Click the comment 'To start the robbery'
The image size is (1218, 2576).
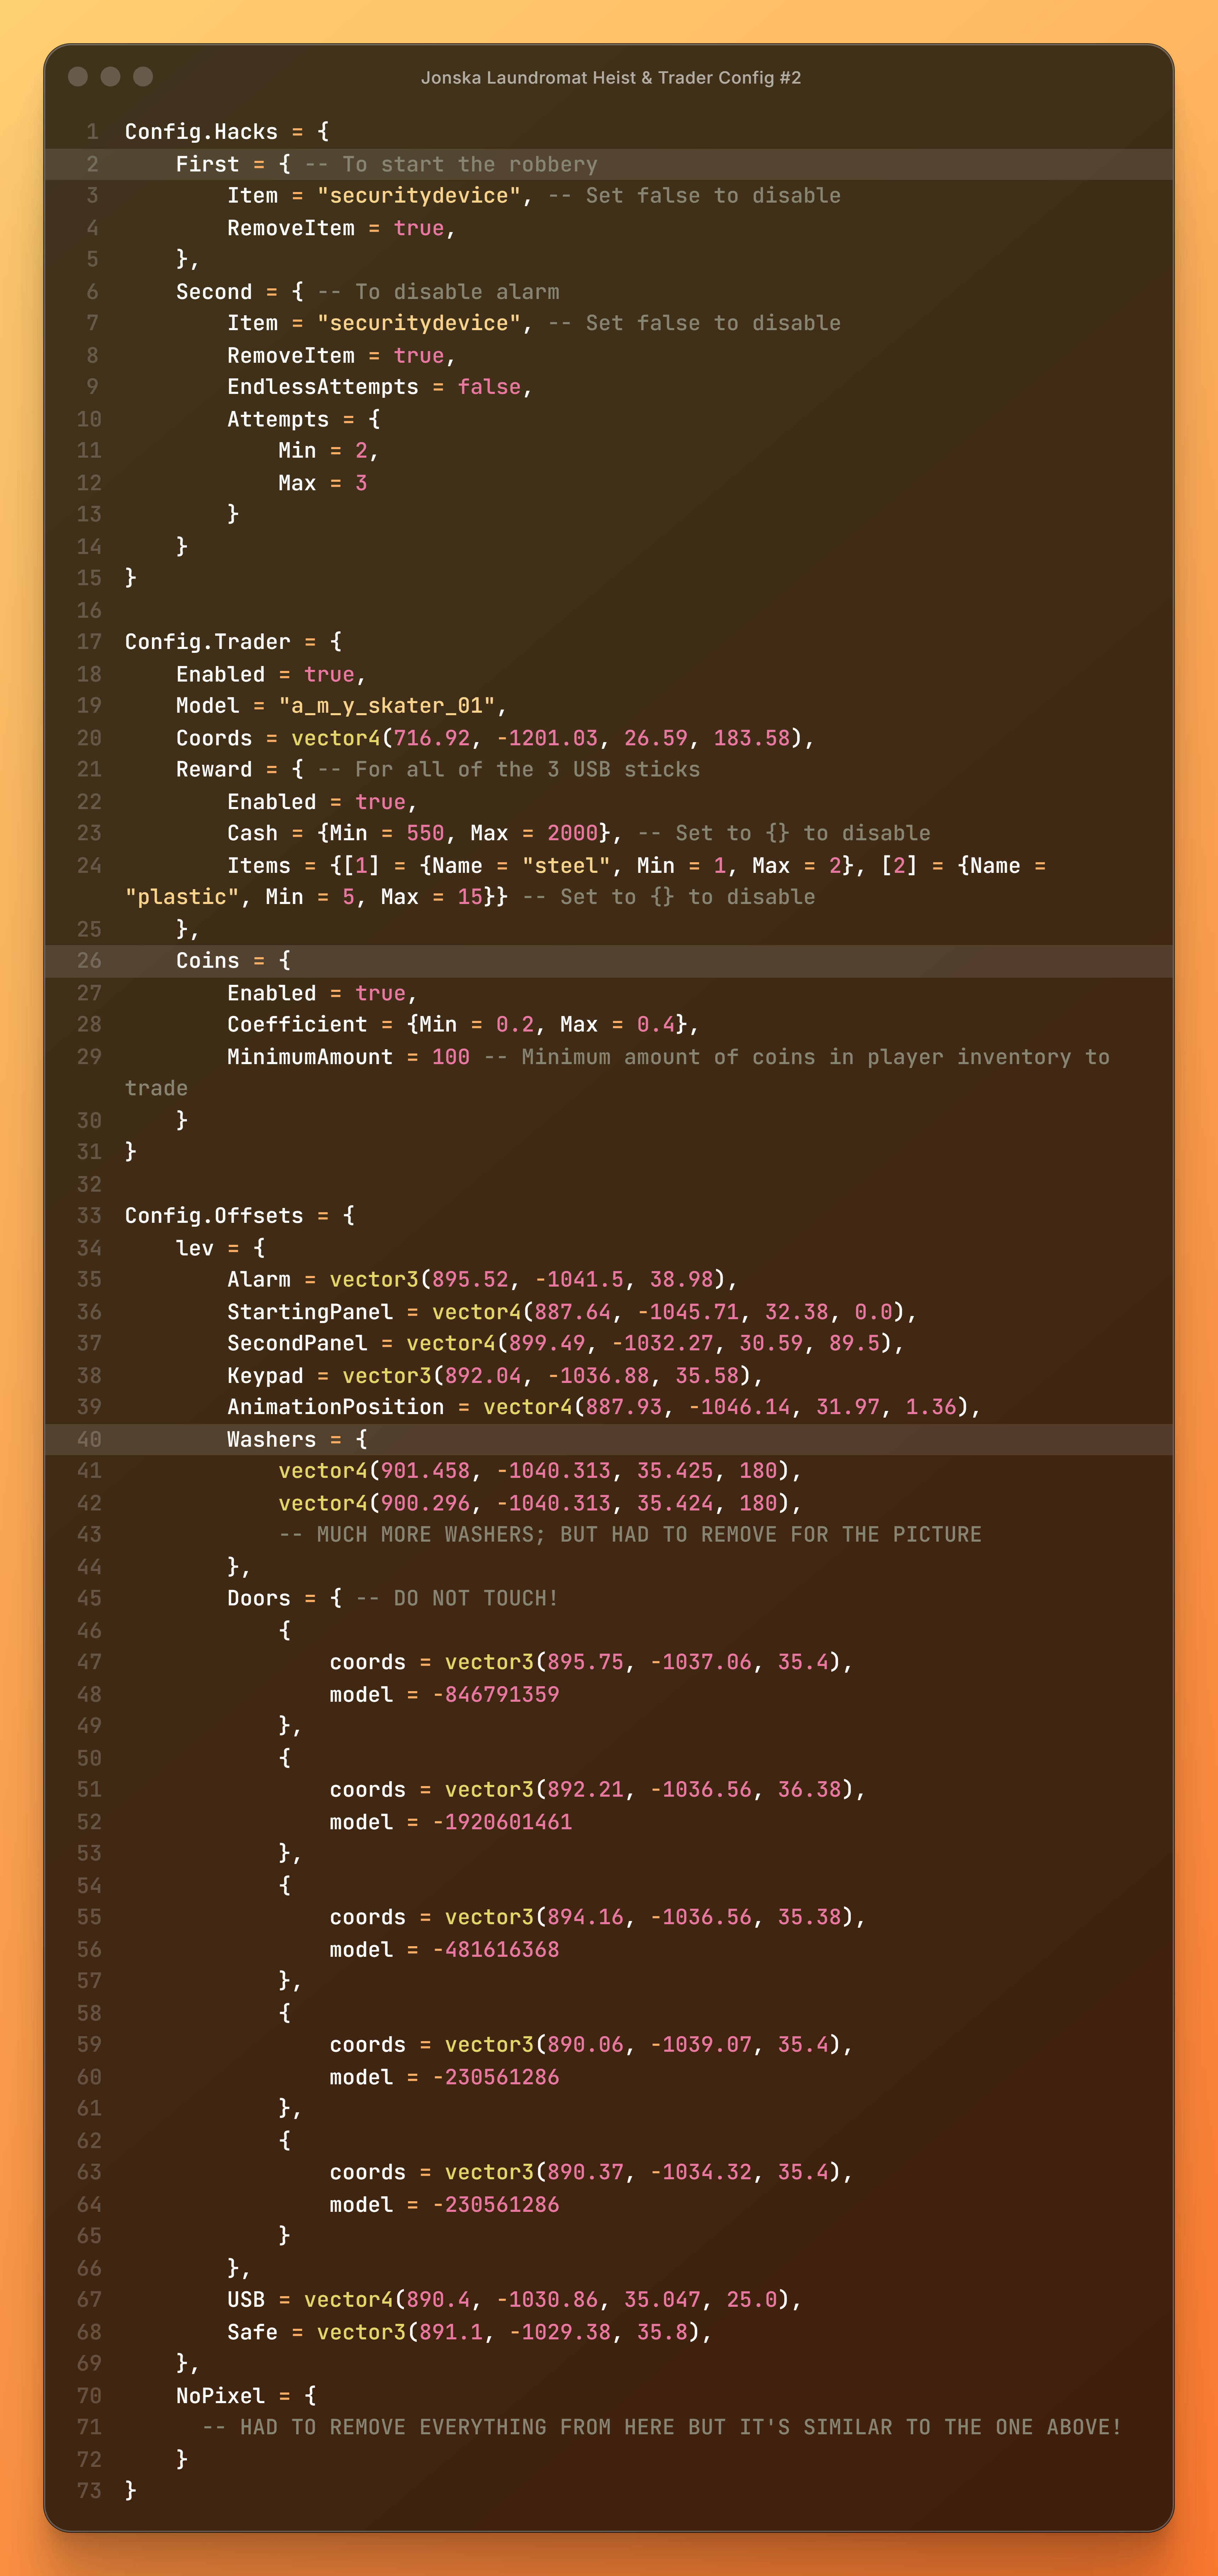click(x=469, y=164)
